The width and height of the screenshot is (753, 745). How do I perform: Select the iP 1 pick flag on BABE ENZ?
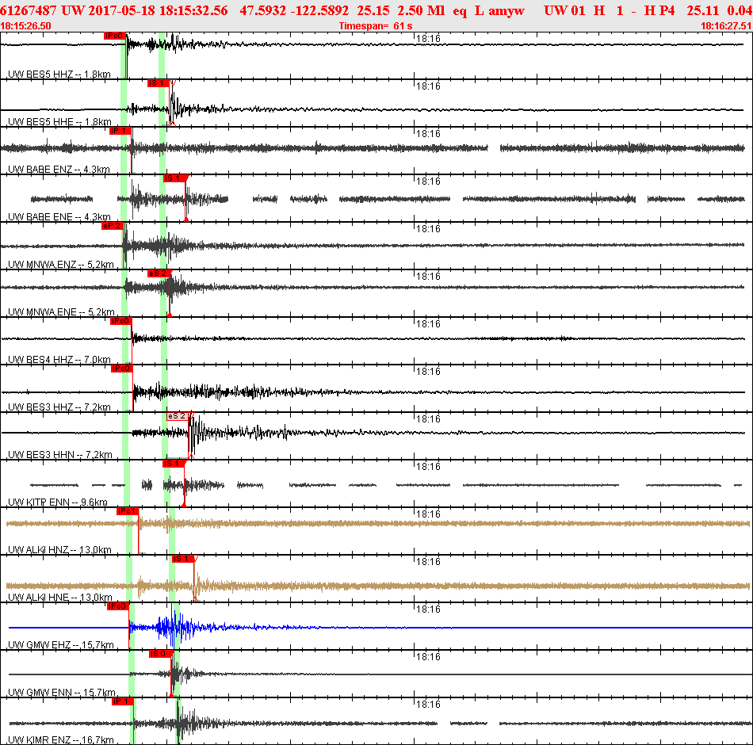pyautogui.click(x=120, y=131)
